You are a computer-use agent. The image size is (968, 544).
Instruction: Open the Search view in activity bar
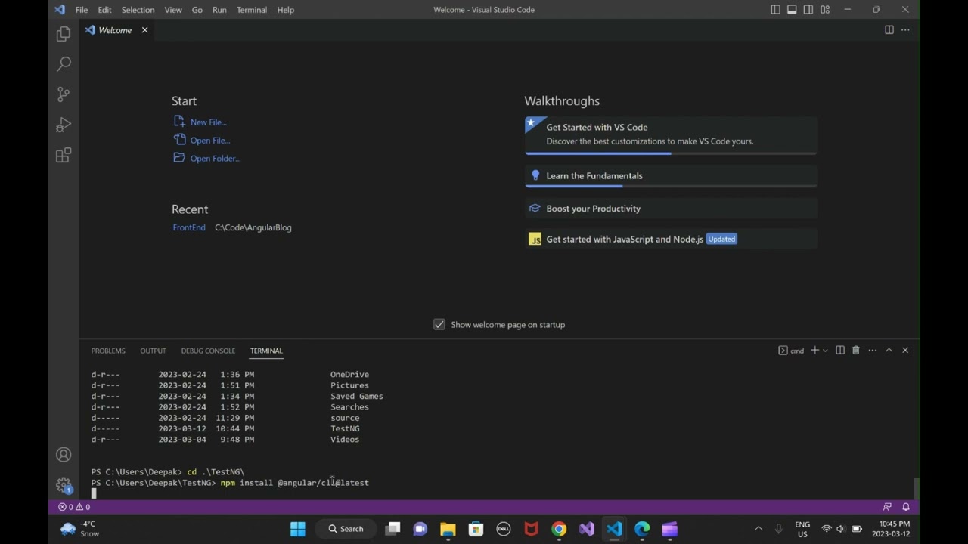coord(64,64)
